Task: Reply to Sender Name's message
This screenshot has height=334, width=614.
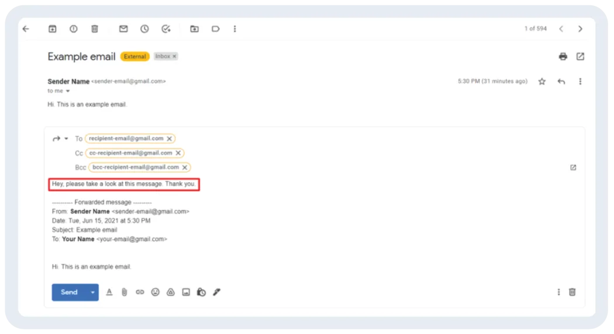Action: pyautogui.click(x=561, y=81)
